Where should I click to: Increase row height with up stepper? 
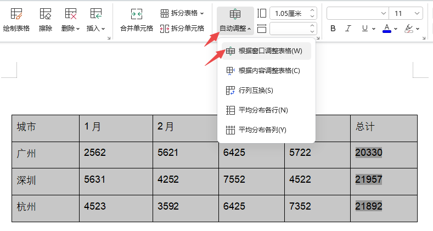point(312,10)
